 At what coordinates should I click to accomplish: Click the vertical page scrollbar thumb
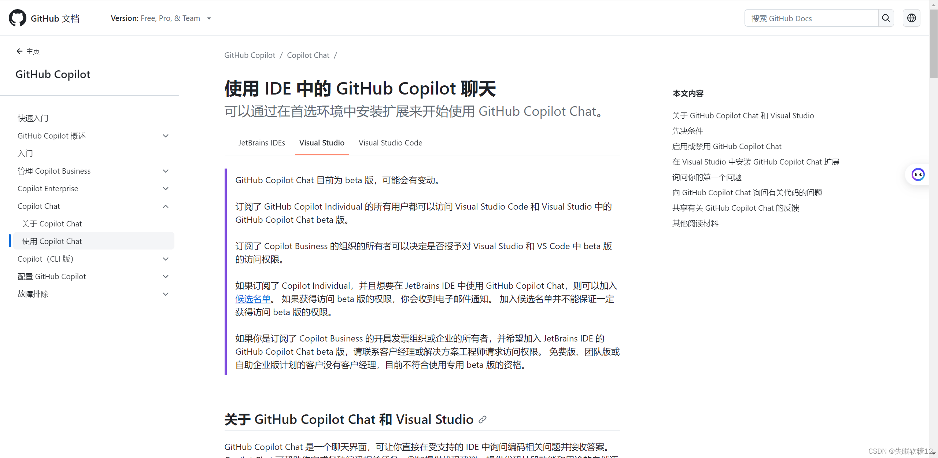click(934, 44)
